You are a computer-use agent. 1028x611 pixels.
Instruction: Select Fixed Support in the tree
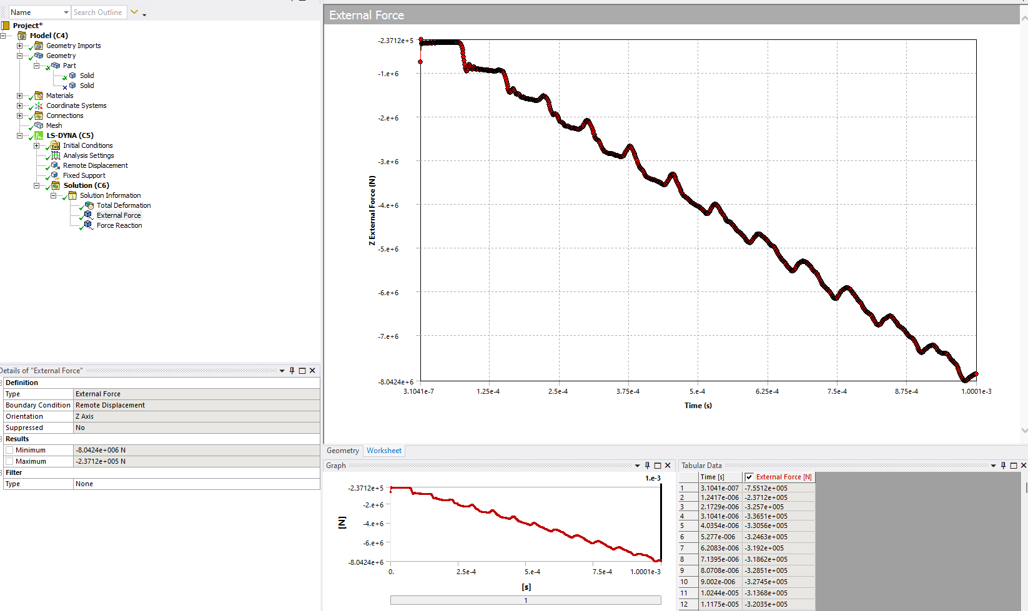84,175
